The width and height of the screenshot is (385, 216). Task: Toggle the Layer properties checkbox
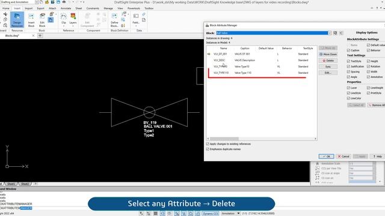pyautogui.click(x=348, y=88)
